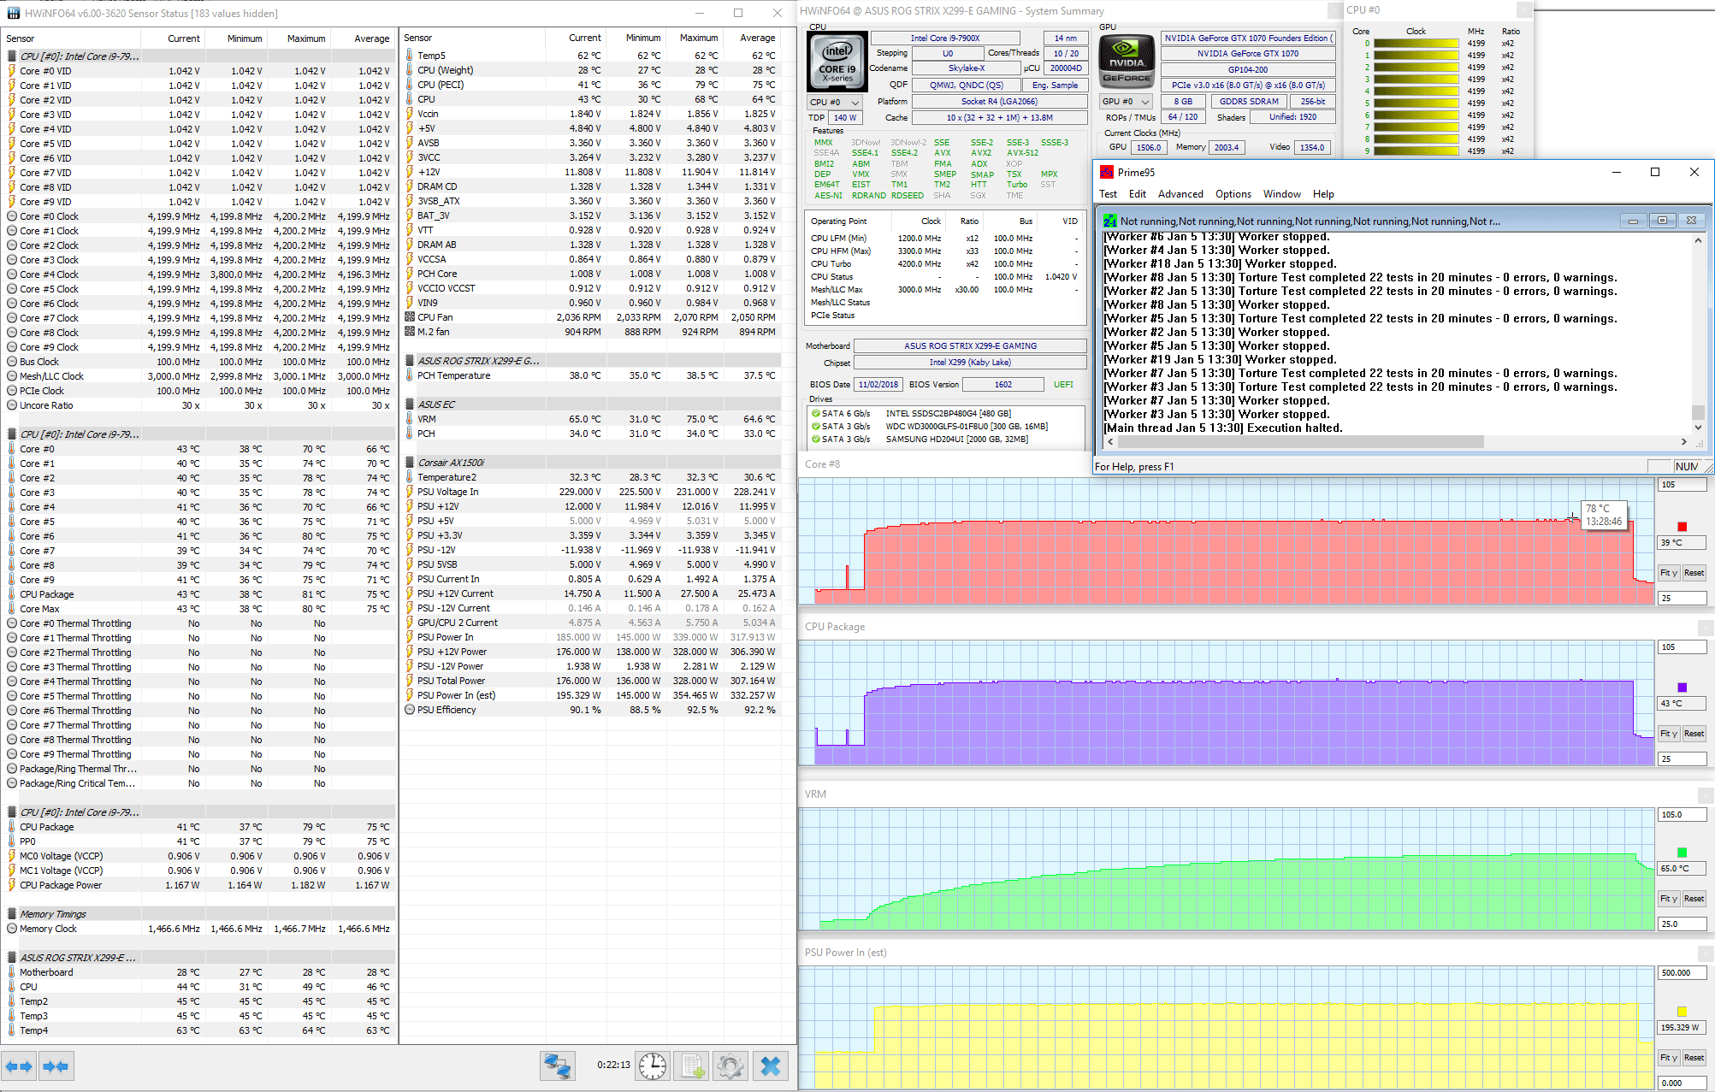Viewport: 1715px width, 1092px height.
Task: Pick the yellow PSU Power graph color
Action: (1682, 1012)
